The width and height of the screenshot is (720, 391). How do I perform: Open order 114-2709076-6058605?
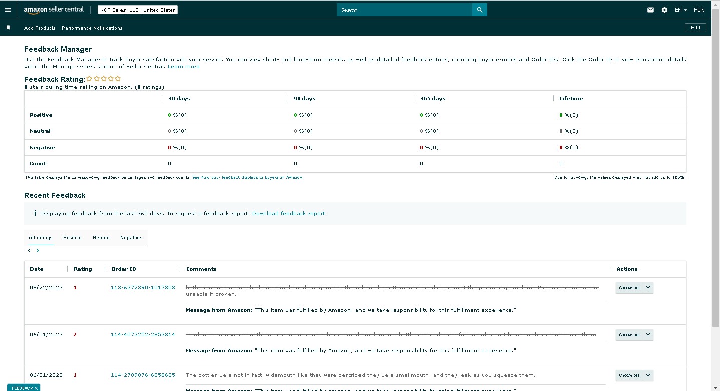click(143, 375)
